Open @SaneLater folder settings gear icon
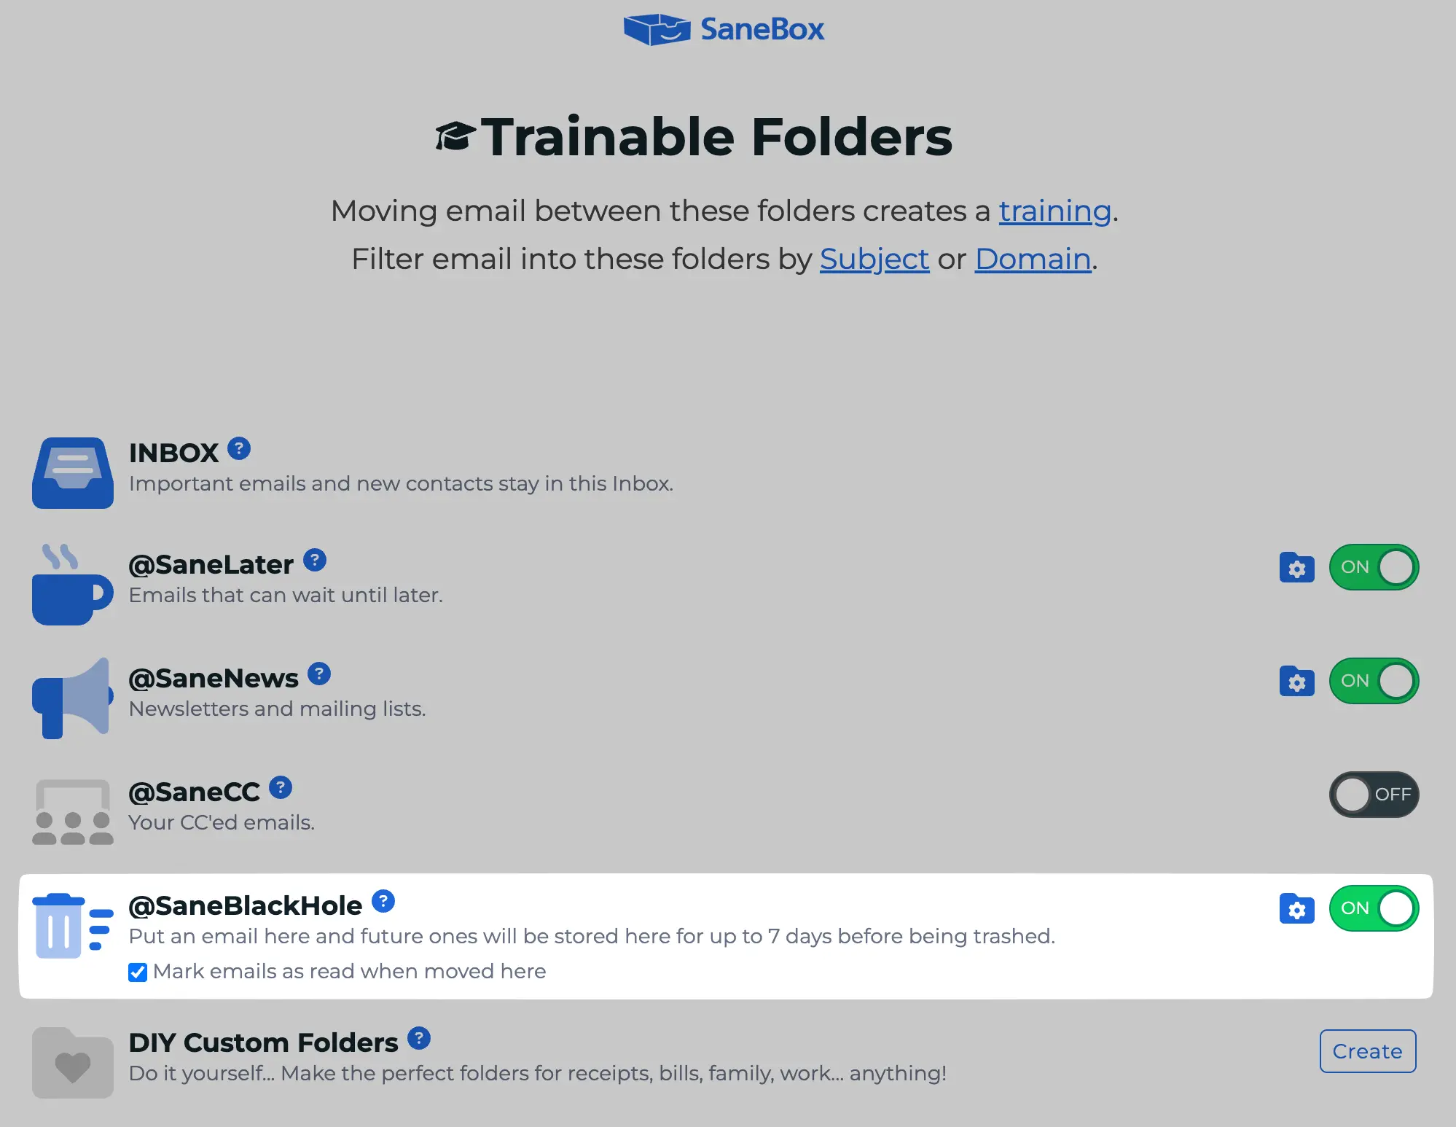The height and width of the screenshot is (1127, 1456). tap(1297, 567)
